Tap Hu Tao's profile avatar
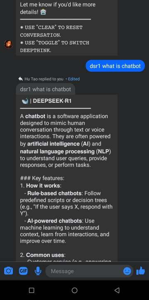The image size is (149, 300). point(8,44)
